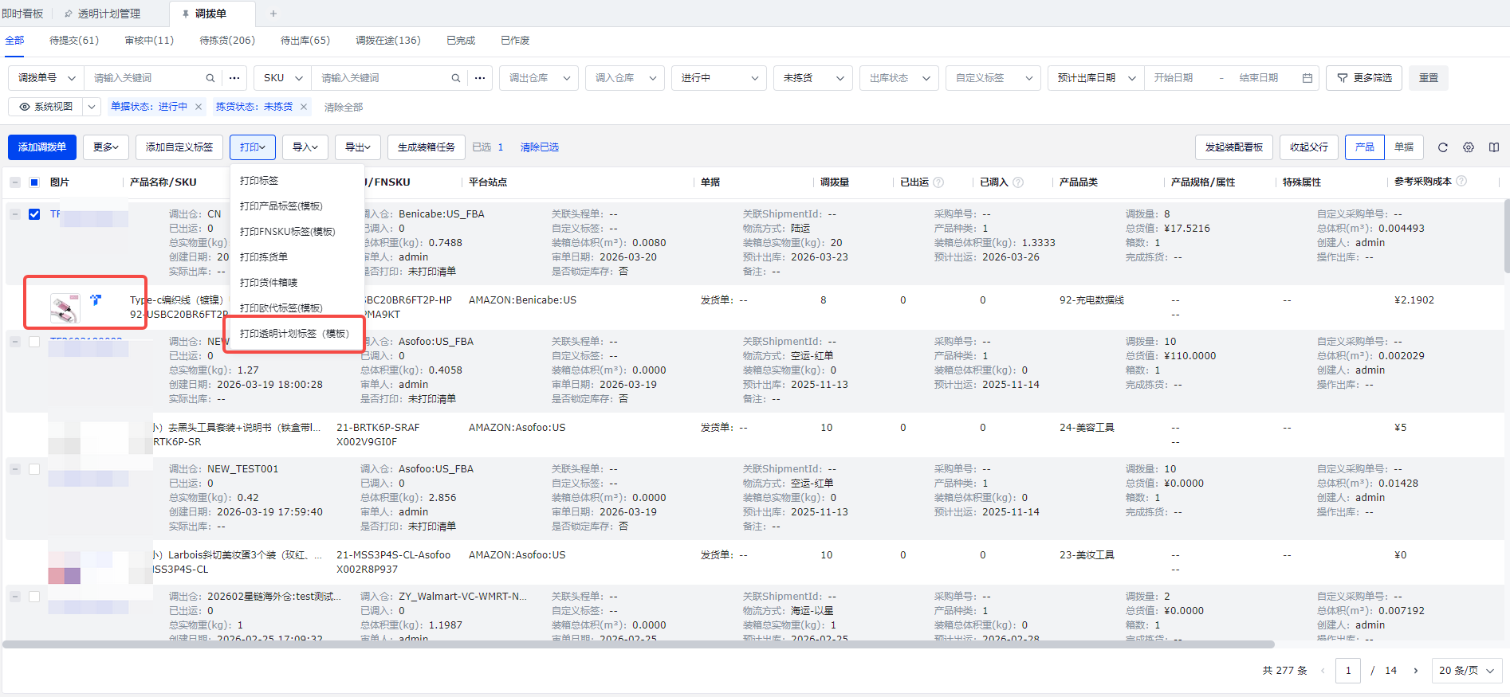Uncheck the first selected transfer order checkbox

click(x=34, y=214)
